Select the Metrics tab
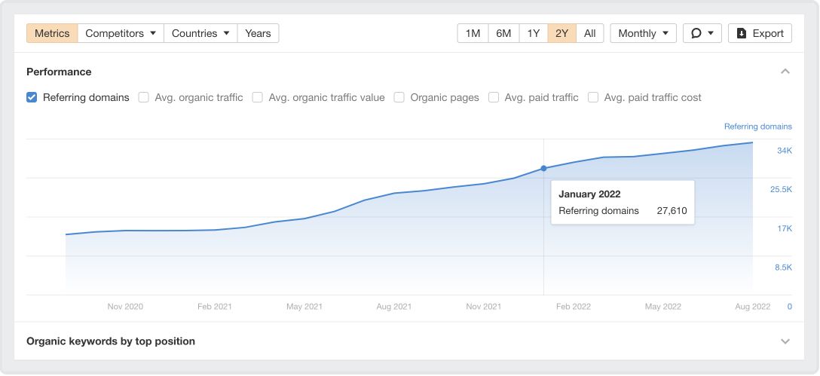The width and height of the screenshot is (820, 376). coord(52,33)
